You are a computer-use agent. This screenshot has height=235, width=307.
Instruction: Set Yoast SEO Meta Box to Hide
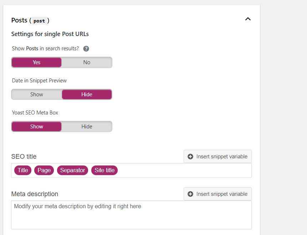pyautogui.click(x=87, y=127)
